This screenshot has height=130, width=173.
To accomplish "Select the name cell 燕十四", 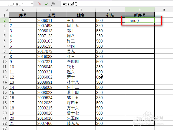I will [81, 92].
